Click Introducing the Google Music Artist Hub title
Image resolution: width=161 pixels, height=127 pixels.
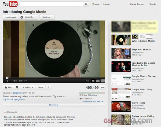point(144,64)
